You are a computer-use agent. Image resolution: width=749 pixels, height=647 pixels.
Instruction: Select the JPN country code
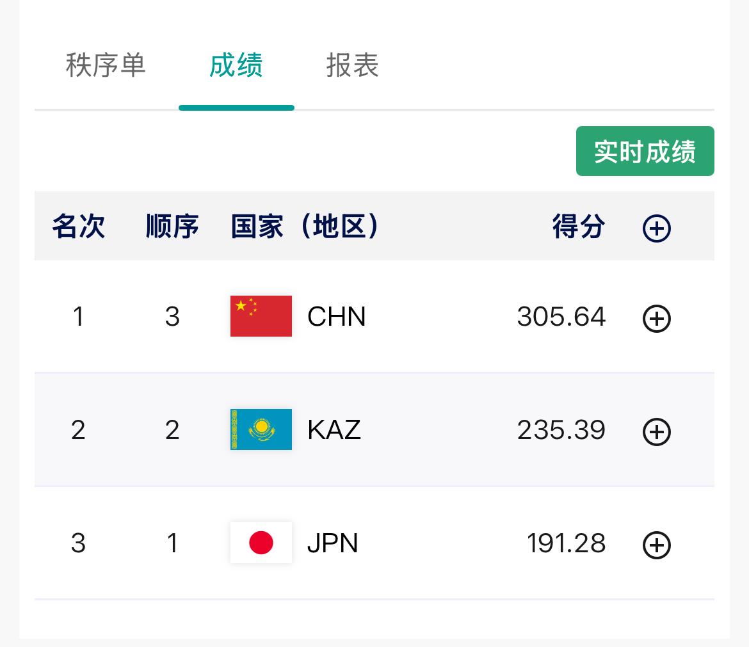point(333,543)
